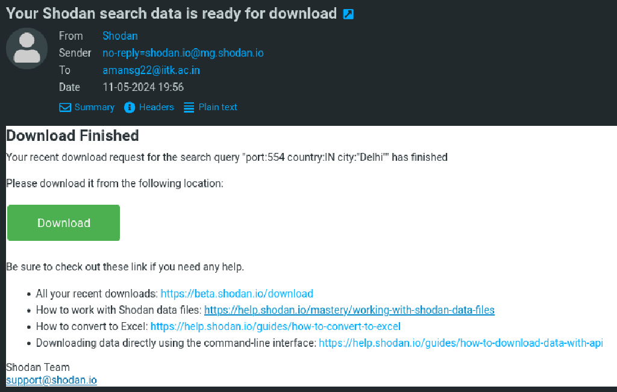Switch to Plain text view
This screenshot has height=392, width=617.
click(218, 107)
